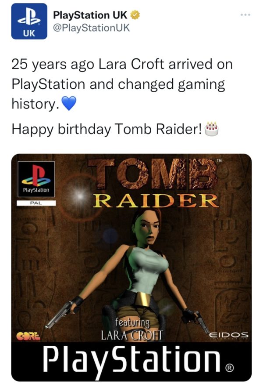Image resolution: width=263 pixels, height=384 pixels.
Task: Open the @PlayStationUK handle link
Action: 91,28
